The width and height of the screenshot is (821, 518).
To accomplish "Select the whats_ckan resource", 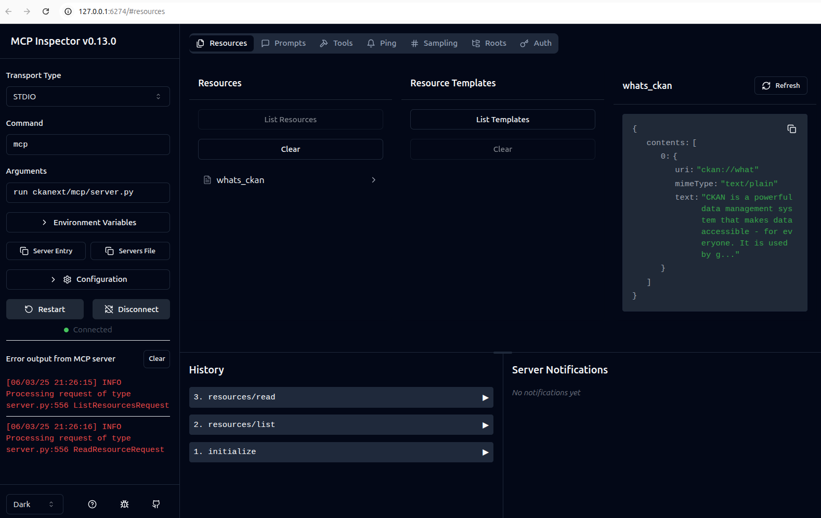I will [x=291, y=180].
